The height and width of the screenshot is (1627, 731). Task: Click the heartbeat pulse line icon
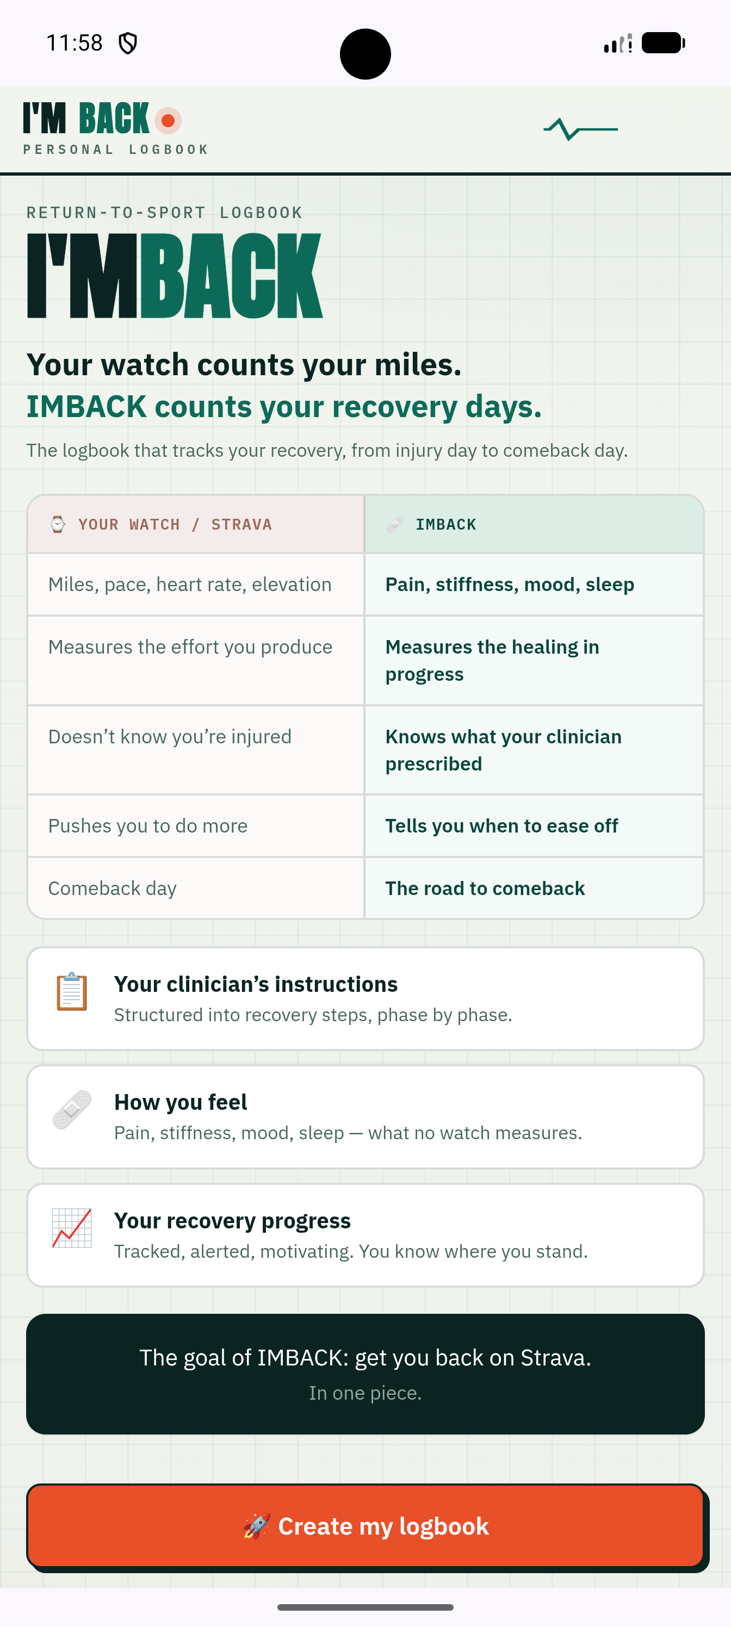tap(580, 129)
